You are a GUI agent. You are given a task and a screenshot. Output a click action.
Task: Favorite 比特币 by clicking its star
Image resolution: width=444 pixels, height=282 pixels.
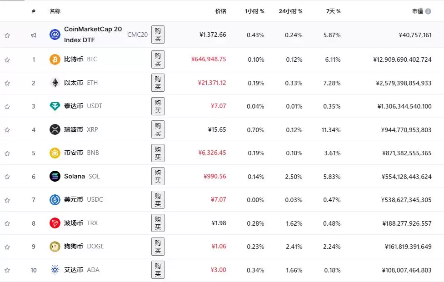point(7,59)
